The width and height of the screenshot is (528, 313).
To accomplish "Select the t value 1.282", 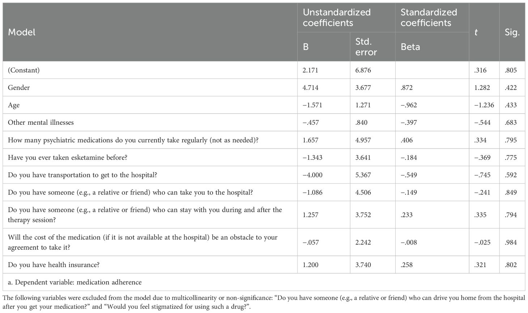I will click(x=482, y=87).
